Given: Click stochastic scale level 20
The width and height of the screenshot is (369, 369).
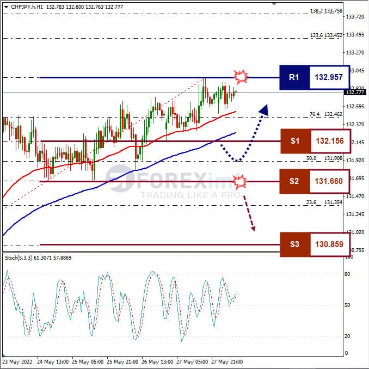Looking at the screenshot, I should click(x=347, y=336).
